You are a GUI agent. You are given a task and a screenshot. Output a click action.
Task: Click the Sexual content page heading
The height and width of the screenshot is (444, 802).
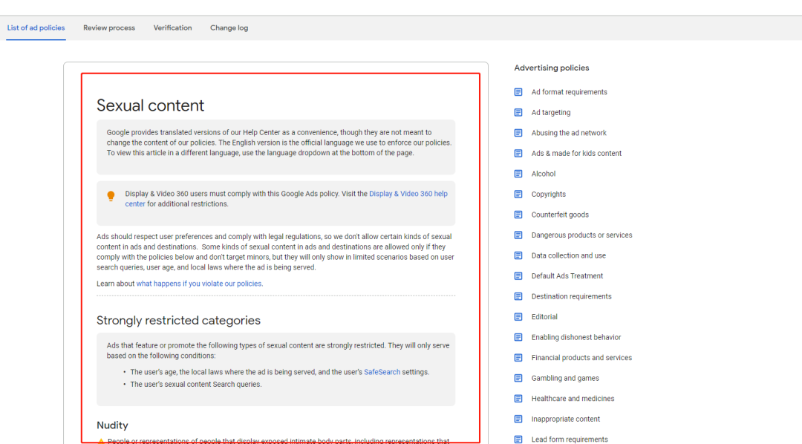point(150,105)
